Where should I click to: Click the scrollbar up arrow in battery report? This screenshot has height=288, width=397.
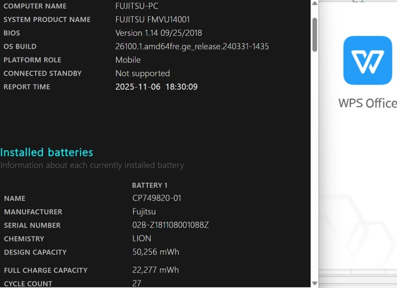[x=314, y=3]
